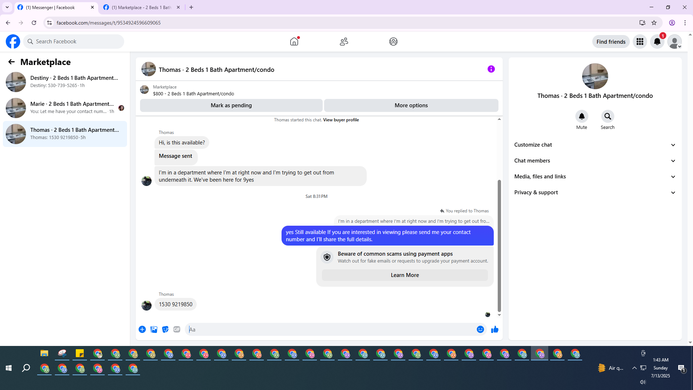Open the apps grid menu icon
The image size is (693, 390).
point(640,42)
